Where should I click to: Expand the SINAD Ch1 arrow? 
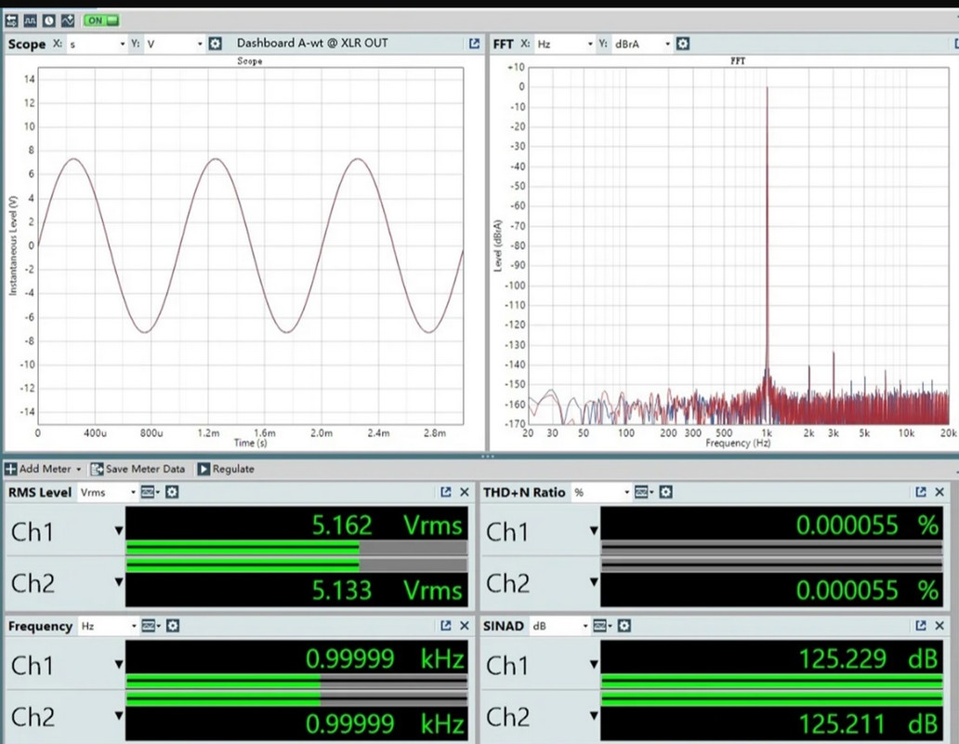pos(593,664)
